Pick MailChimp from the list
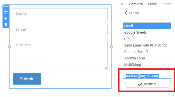175x97 pixels. tap(147, 65)
